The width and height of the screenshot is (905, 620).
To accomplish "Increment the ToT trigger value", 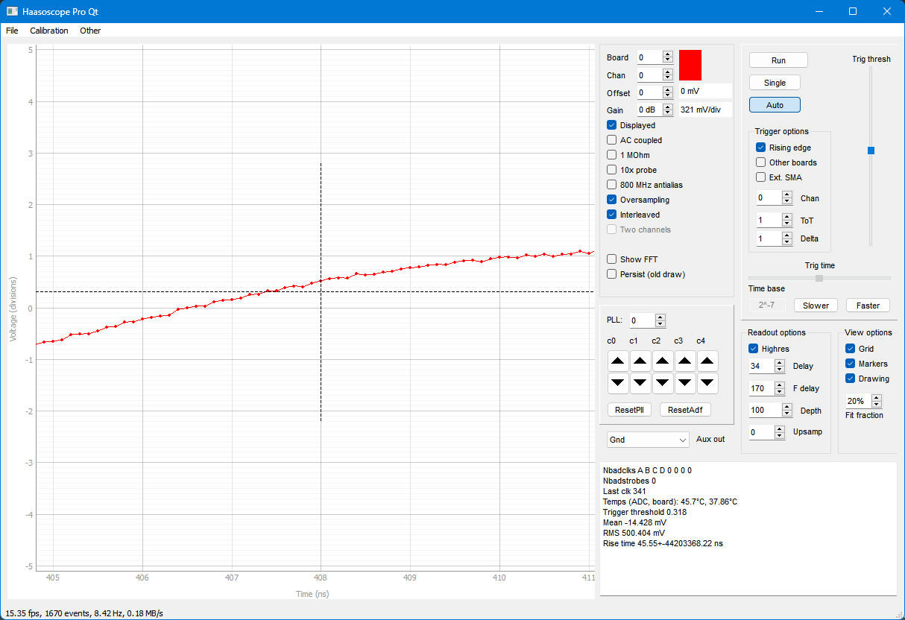I will [788, 216].
